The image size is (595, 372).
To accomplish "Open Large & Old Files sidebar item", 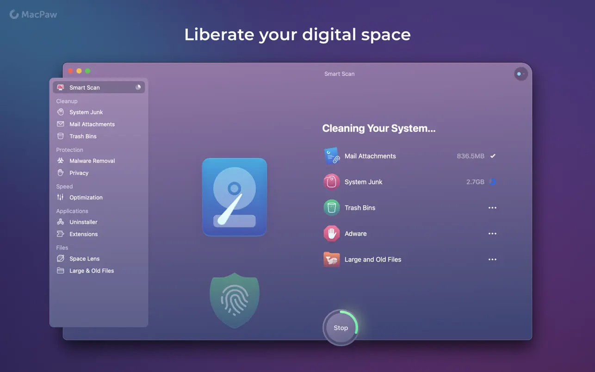I will 91,271.
